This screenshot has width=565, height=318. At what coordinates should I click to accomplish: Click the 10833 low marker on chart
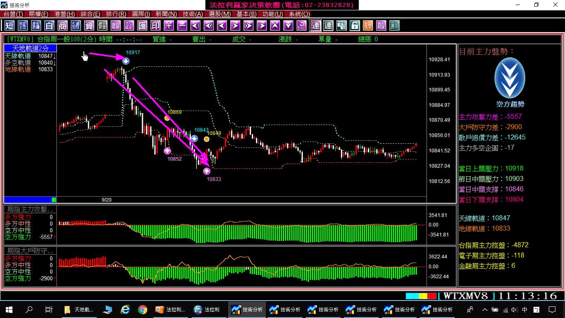(x=207, y=171)
